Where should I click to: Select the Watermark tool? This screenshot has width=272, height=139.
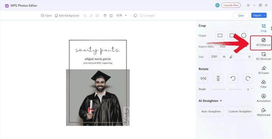tap(263, 112)
